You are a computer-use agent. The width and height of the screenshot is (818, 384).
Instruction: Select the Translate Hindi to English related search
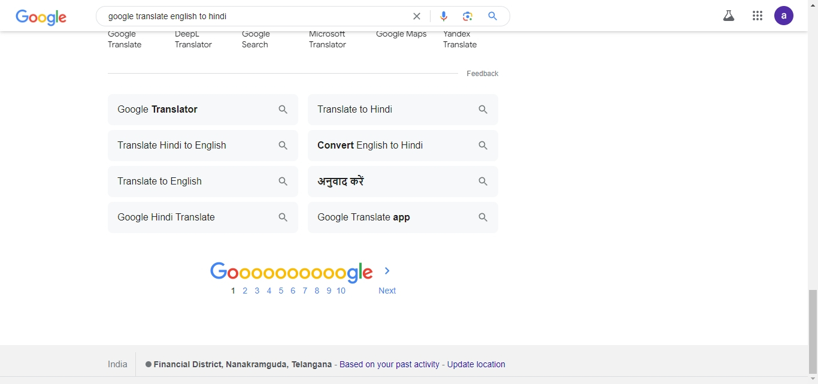tap(203, 146)
